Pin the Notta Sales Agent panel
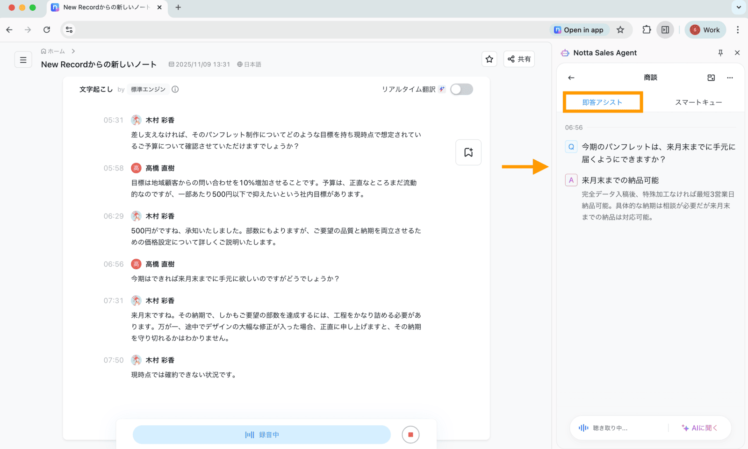 click(x=720, y=53)
